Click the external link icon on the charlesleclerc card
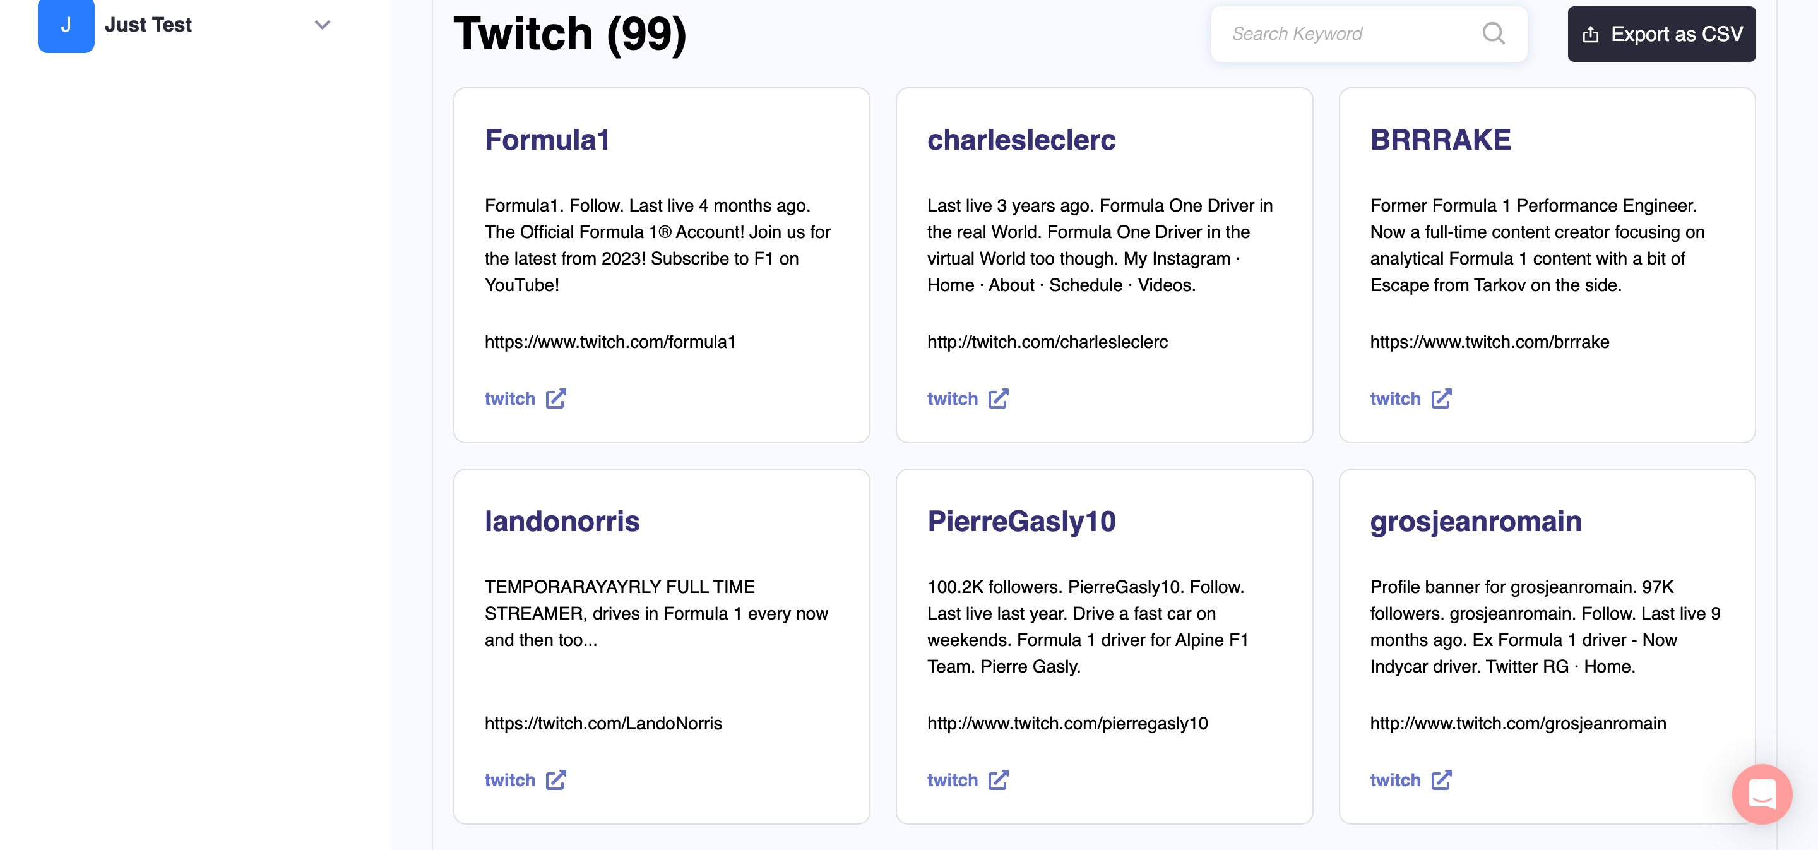Image resolution: width=1818 pixels, height=850 pixels. 998,399
